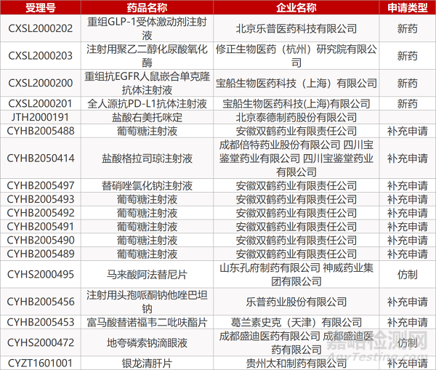Image resolution: width=436 pixels, height=370 pixels.
Task: Click company 修正生物医药（杭州）研究院有限公司
Action: pyautogui.click(x=296, y=56)
